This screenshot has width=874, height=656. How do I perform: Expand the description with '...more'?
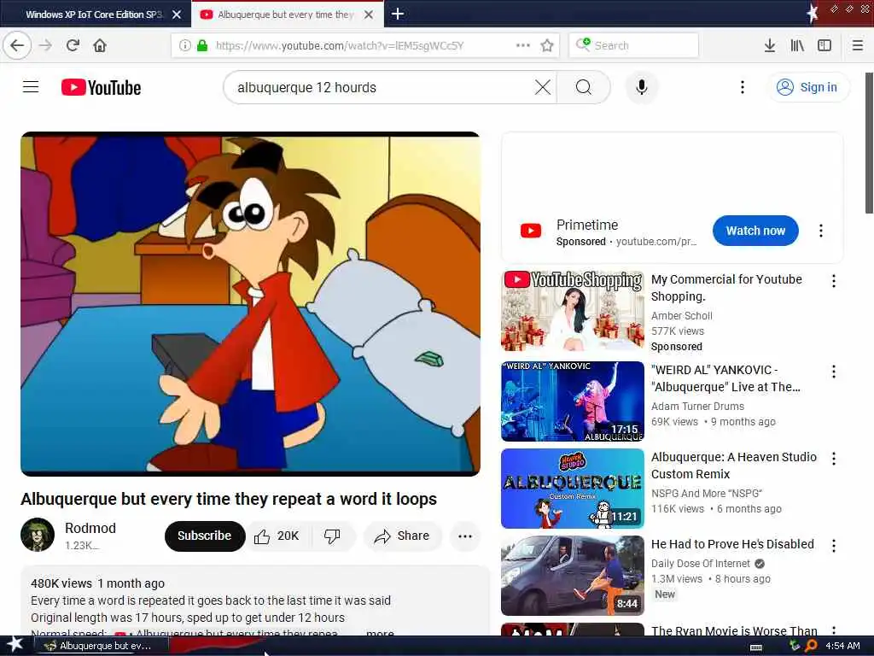tap(380, 633)
